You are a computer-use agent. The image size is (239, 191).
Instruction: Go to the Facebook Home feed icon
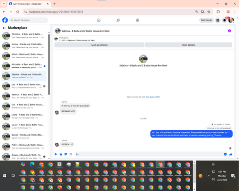click(x=98, y=20)
